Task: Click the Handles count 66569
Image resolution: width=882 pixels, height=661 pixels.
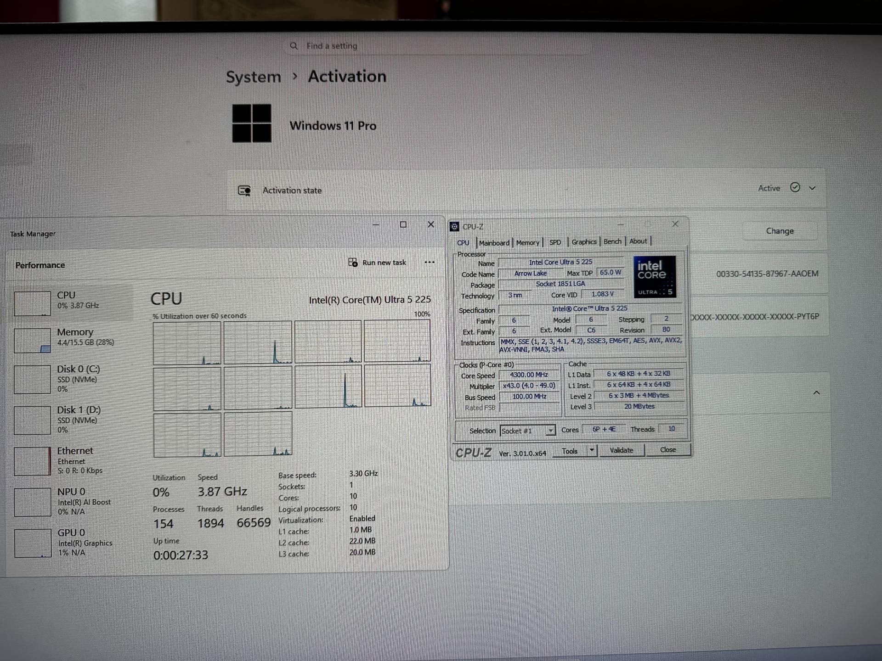Action: tap(254, 523)
